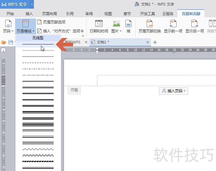The width and height of the screenshot is (216, 171).
Task: Insert an alignment tab (对齐方式选项卡)
Action: 60,31
